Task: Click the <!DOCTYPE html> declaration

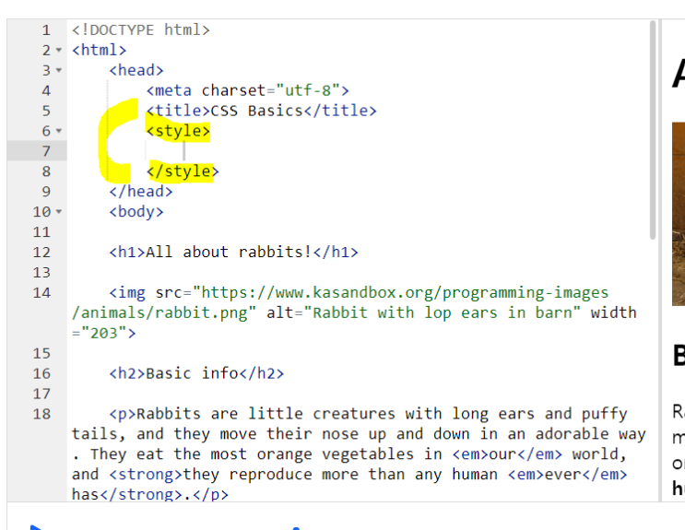Action: pyautogui.click(x=141, y=30)
